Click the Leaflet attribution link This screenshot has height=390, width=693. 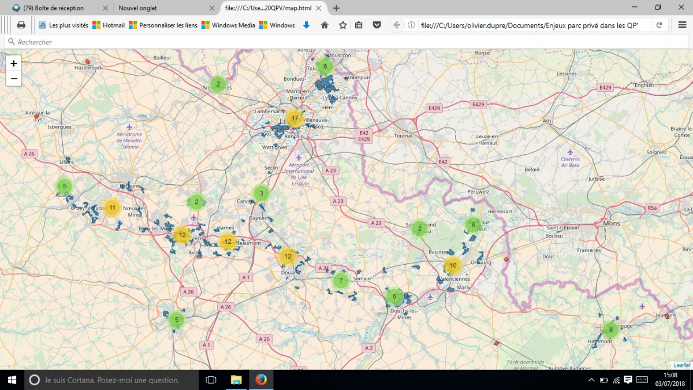(x=682, y=365)
